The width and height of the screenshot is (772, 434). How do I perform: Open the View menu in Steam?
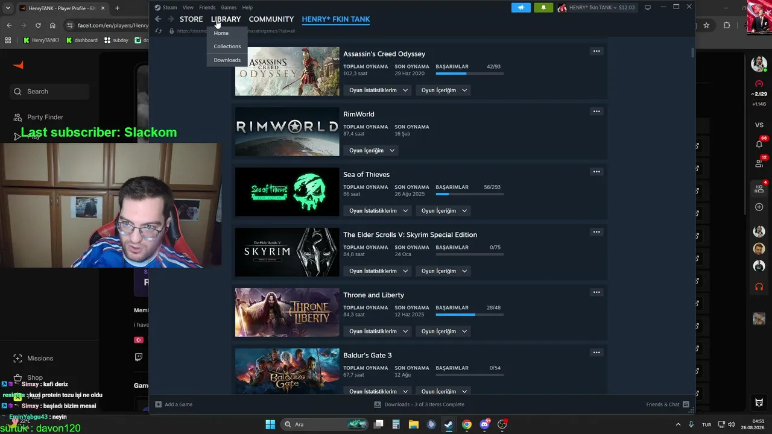coord(188,7)
